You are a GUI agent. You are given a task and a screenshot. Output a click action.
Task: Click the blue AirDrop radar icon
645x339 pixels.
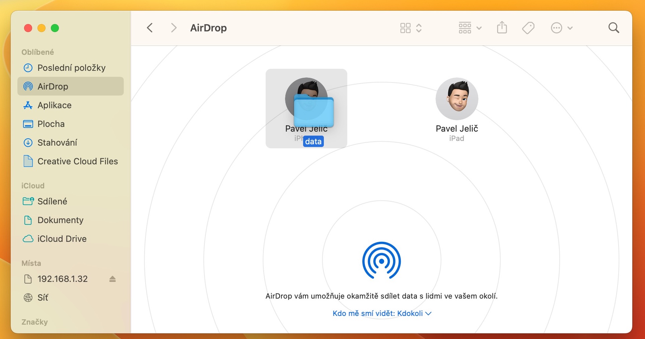coord(381,261)
